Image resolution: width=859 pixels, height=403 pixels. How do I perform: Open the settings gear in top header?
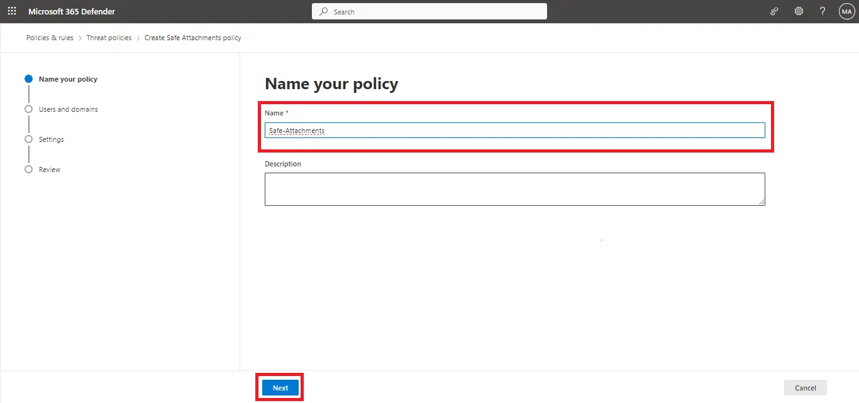pos(799,11)
